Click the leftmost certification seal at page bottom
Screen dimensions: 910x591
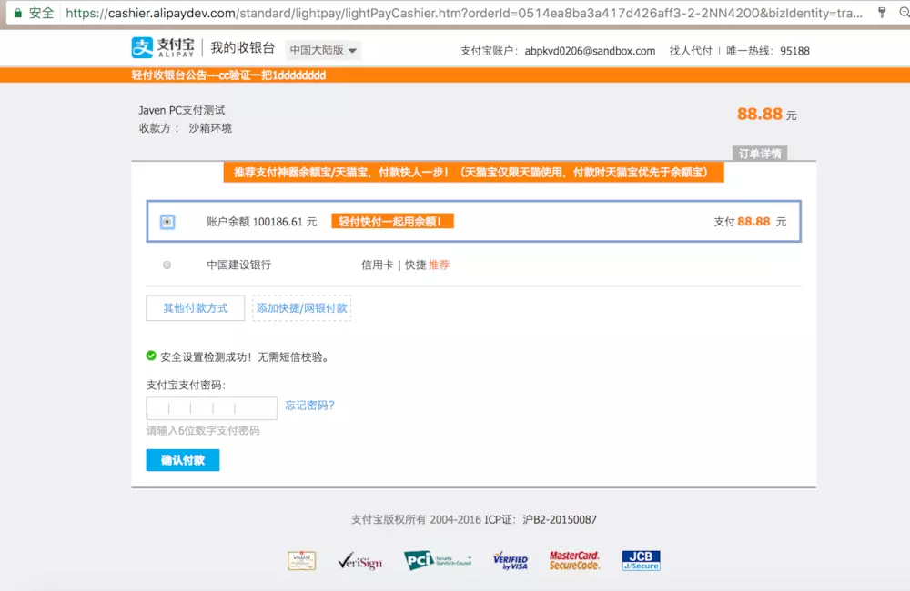[302, 560]
